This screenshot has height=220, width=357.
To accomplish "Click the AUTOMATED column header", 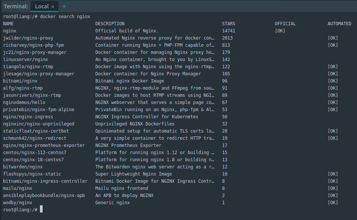I will point(339,24).
